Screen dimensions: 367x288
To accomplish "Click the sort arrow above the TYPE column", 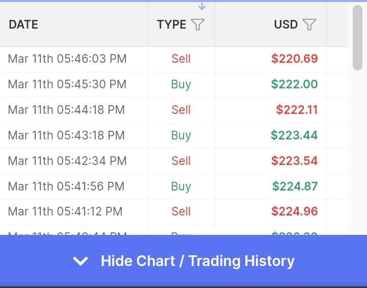I will [202, 7].
